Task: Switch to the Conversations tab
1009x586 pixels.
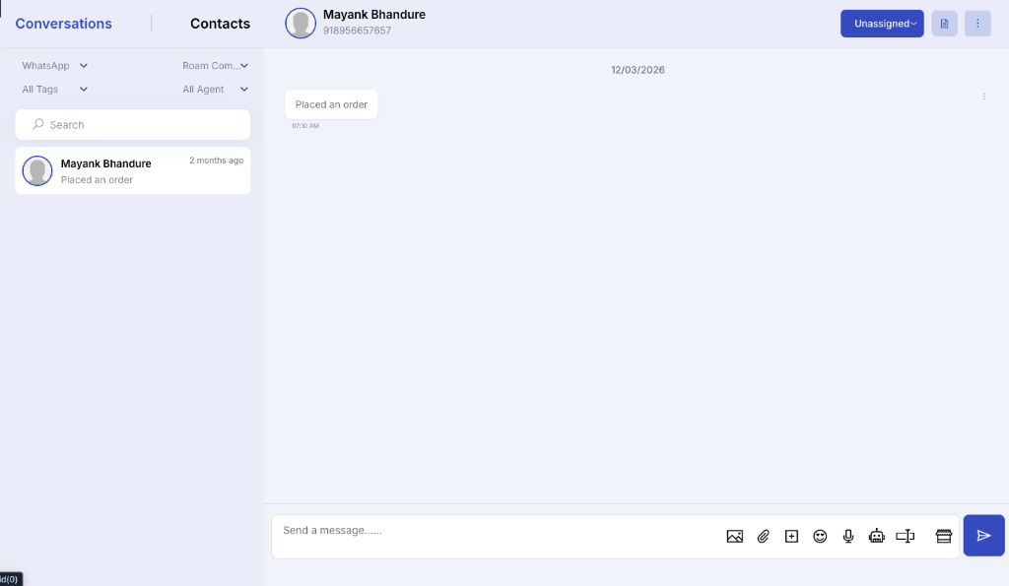Action: (x=64, y=24)
